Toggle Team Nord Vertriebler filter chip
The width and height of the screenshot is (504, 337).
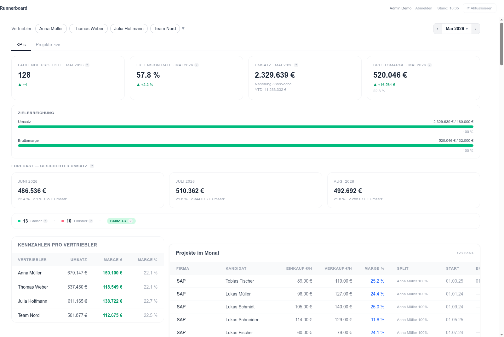[165, 29]
